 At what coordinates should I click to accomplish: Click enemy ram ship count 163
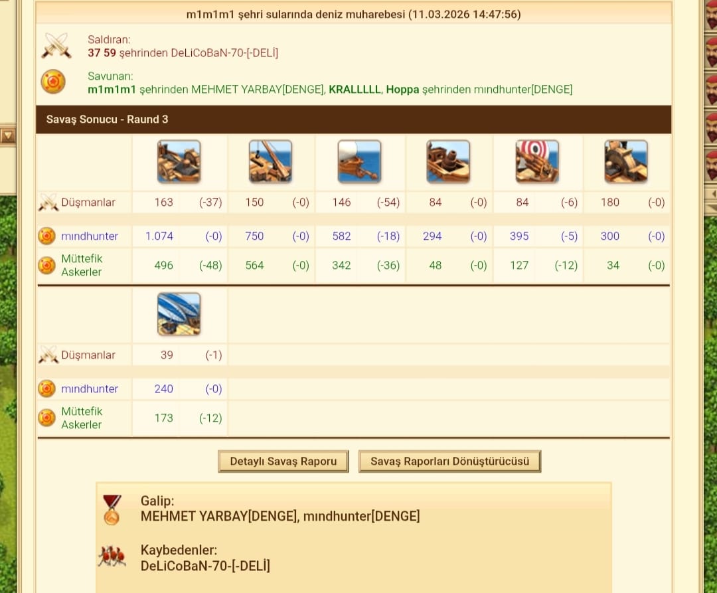point(164,203)
